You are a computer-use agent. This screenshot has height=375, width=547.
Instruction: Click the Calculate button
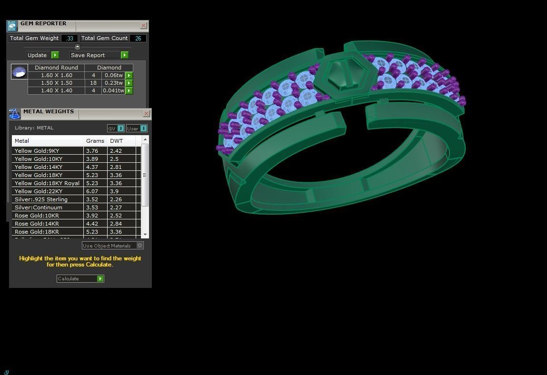pyautogui.click(x=80, y=278)
